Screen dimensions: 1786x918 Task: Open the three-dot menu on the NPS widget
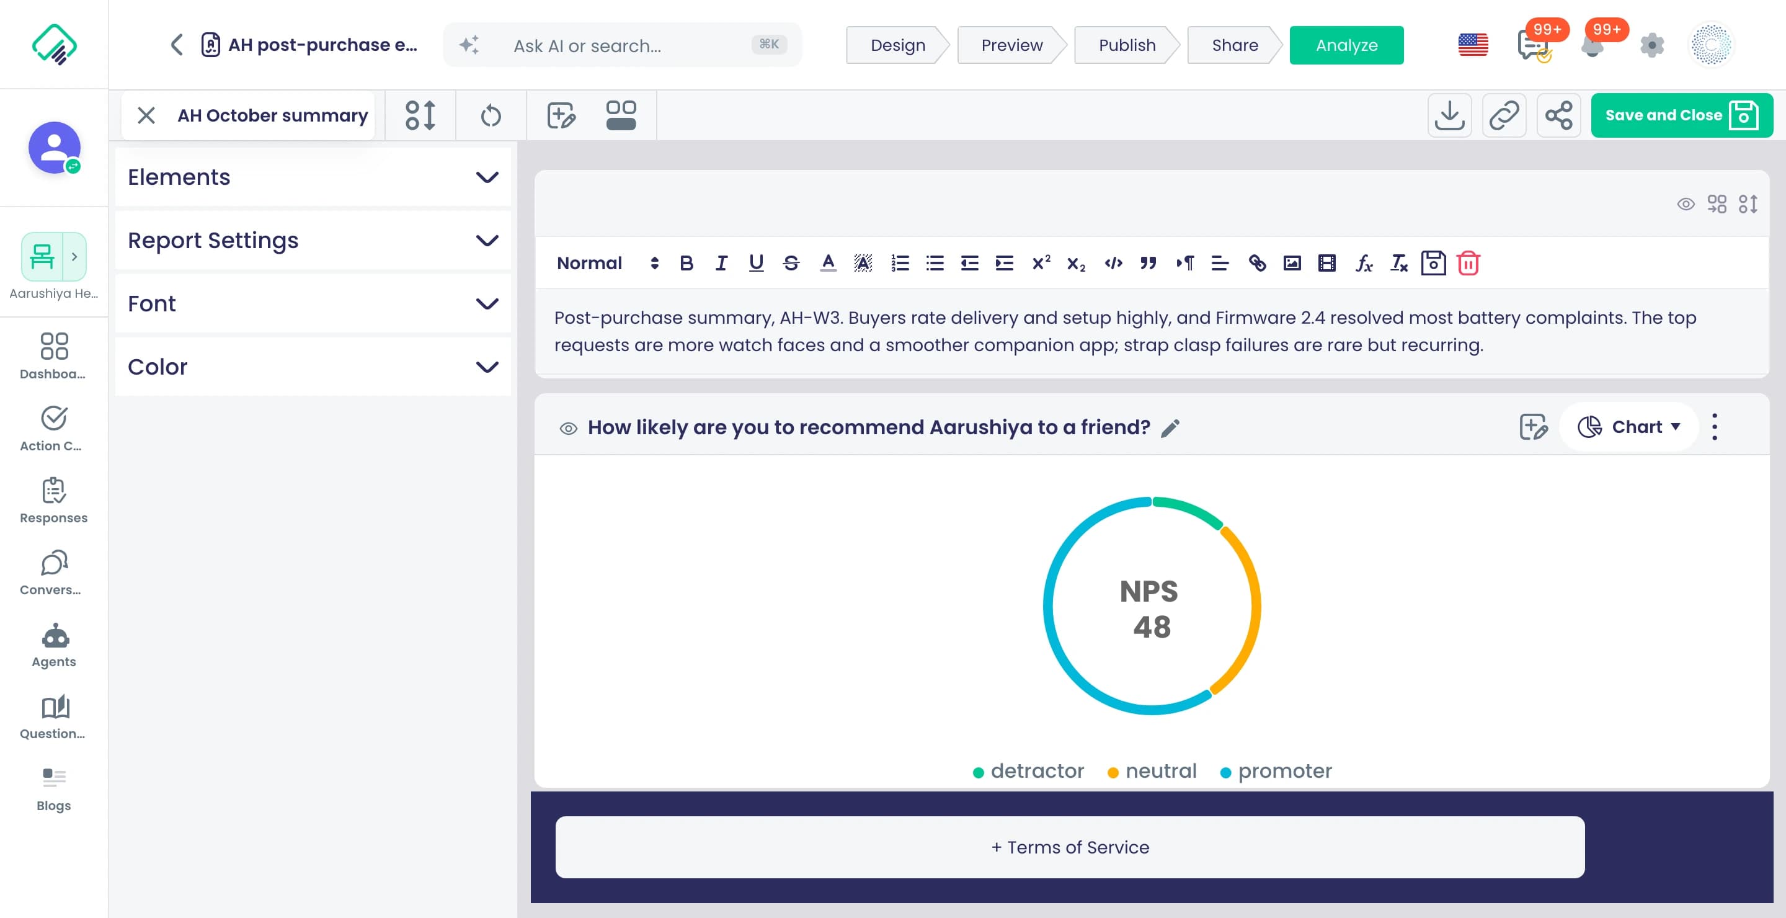1715,427
